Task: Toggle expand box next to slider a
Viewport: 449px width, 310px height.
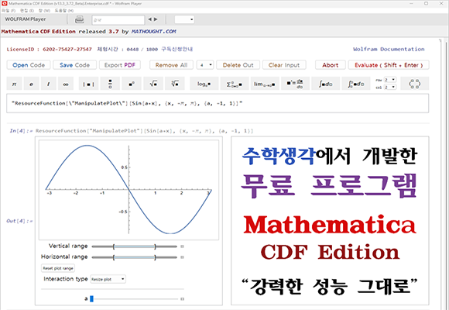Action: tap(182, 299)
